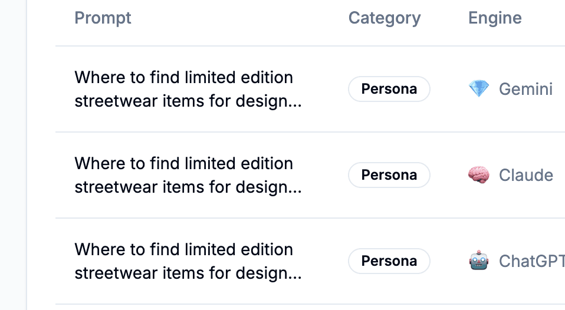This screenshot has height=310, width=565.
Task: Click the Persona badge in the ChatGPT row
Action: [x=389, y=261]
